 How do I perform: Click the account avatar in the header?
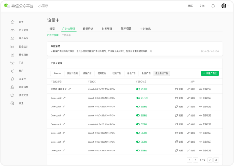click(223, 6)
